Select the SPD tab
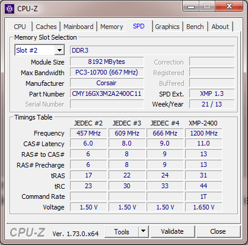 [x=139, y=26]
